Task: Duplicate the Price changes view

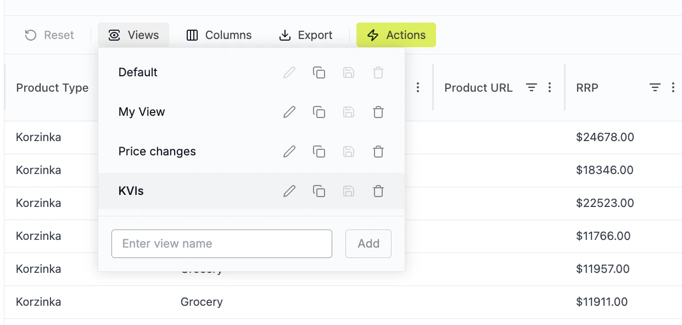Action: pos(319,152)
